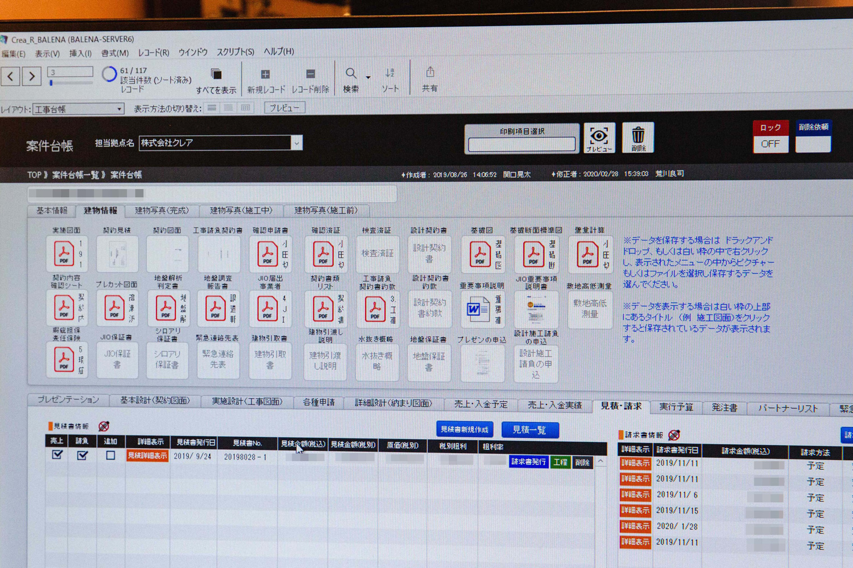Open the 売上・入金予定 tab
This screenshot has height=568, width=853.
481,404
